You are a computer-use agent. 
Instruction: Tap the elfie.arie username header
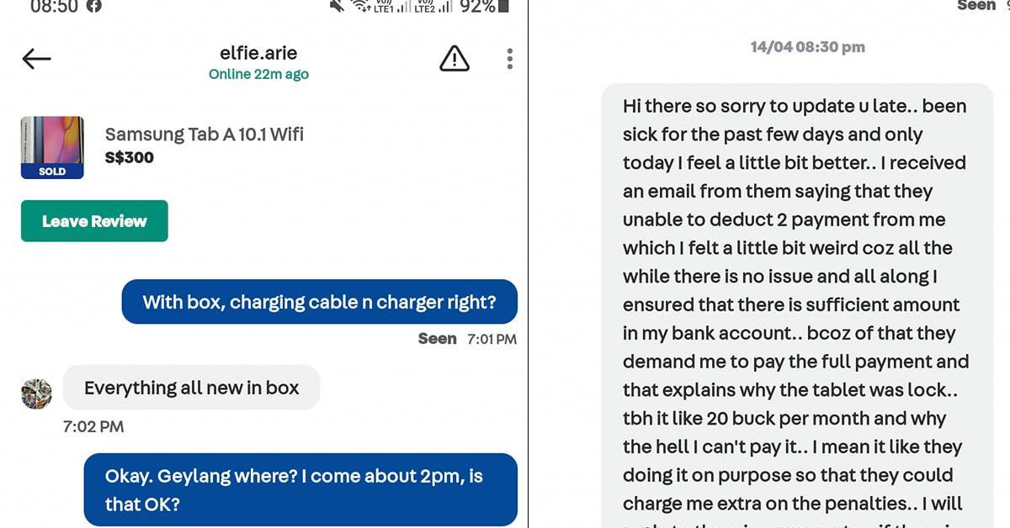tap(258, 52)
